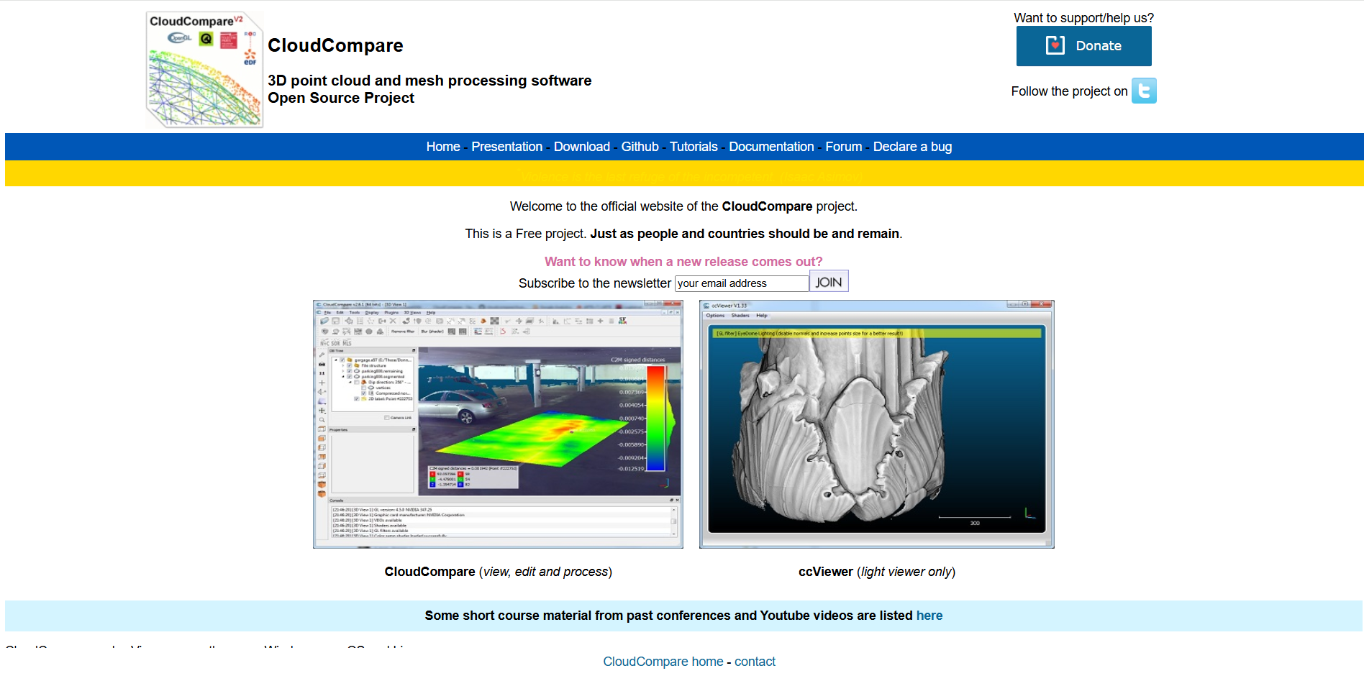Visit the Forum link in the nav bar
1364x676 pixels.
tap(843, 147)
